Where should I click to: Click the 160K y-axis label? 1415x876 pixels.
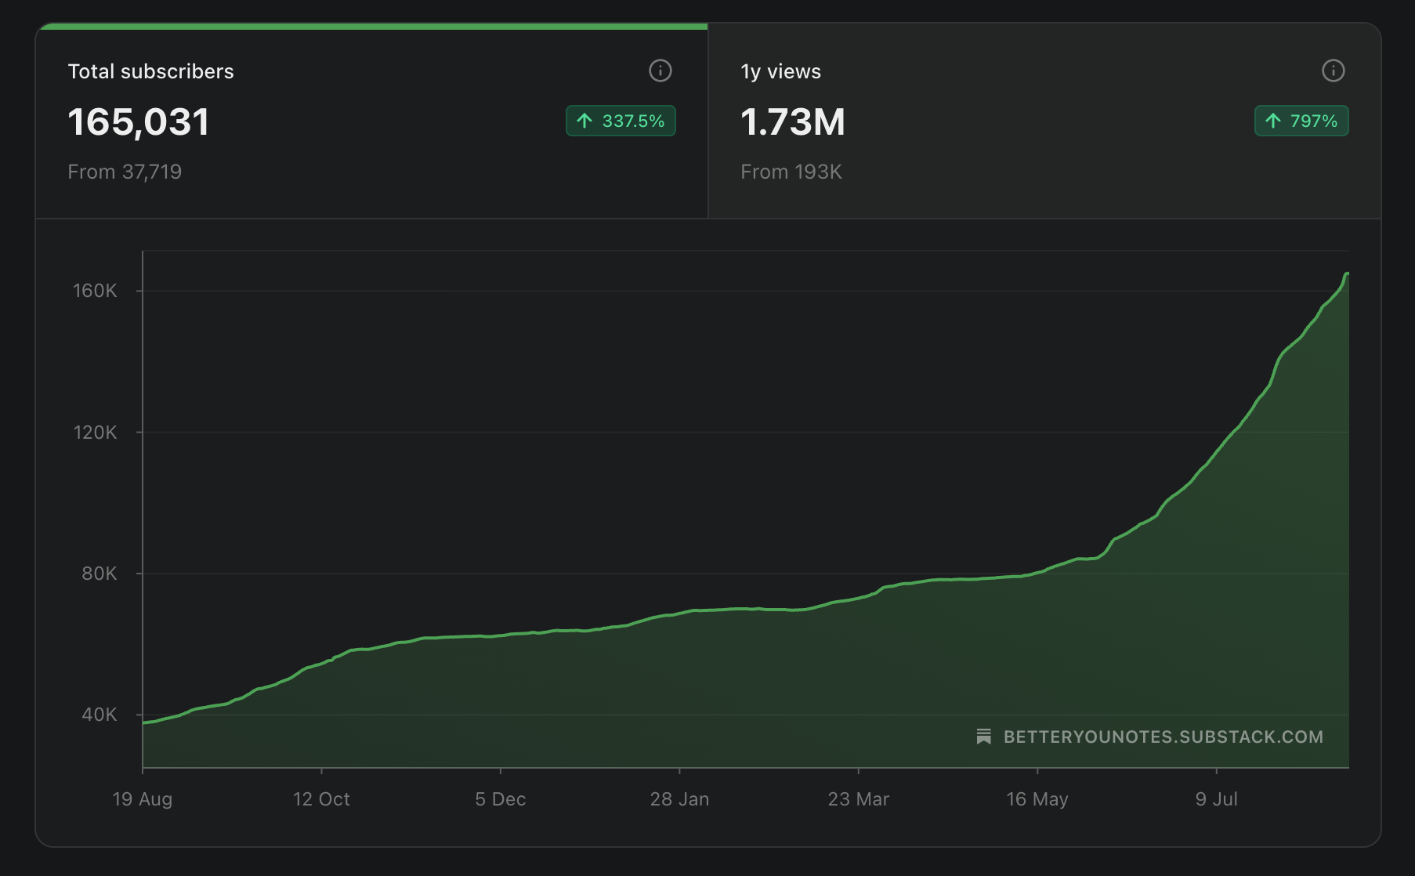95,291
